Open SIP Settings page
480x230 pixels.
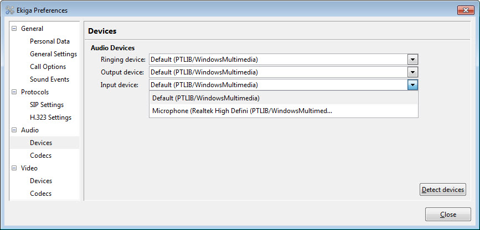coord(47,105)
